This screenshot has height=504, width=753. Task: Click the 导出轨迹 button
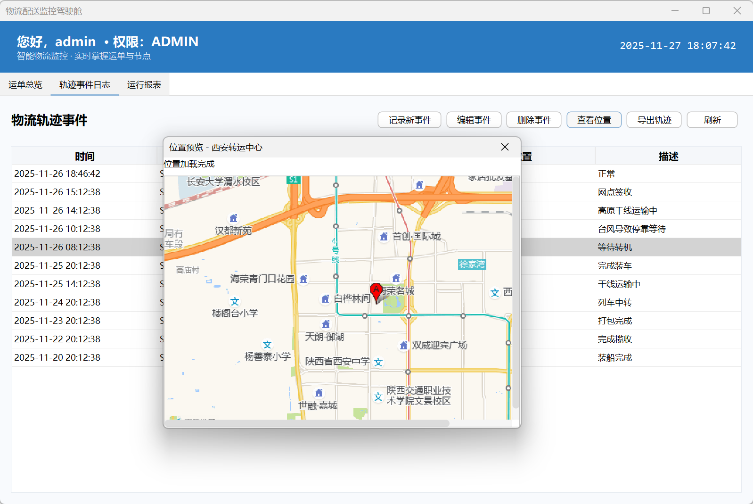pyautogui.click(x=655, y=120)
